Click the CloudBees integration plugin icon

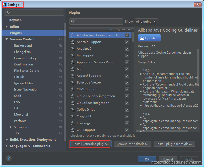(73, 103)
